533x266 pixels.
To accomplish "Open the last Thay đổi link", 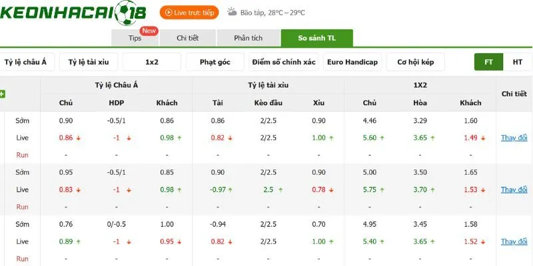I will point(514,241).
